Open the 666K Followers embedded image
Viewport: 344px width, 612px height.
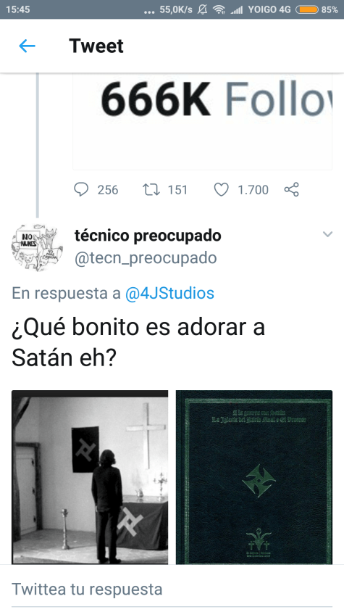click(x=203, y=121)
